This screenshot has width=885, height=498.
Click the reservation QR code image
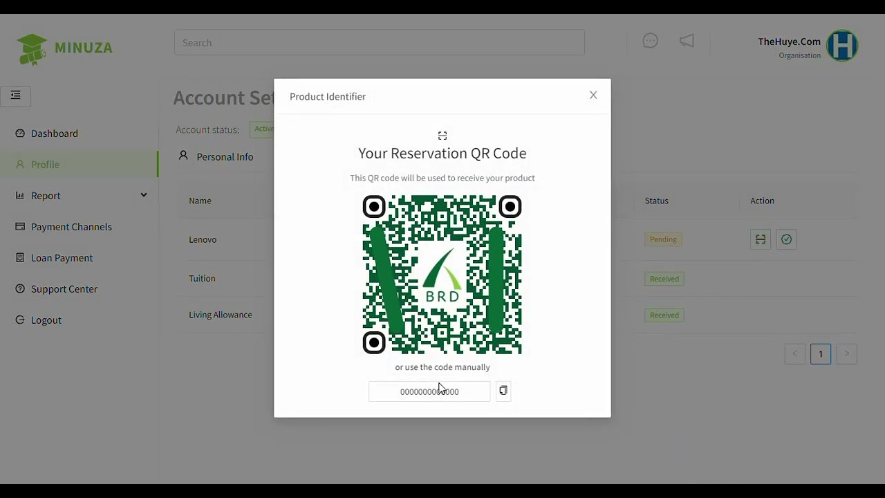click(442, 275)
